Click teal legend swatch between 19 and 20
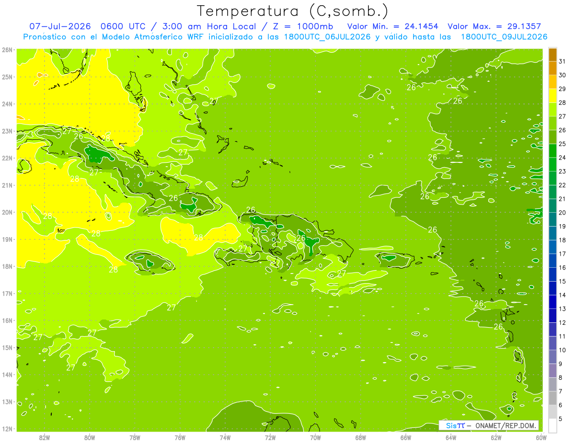Screen dimensions: 575x444 coord(552,219)
